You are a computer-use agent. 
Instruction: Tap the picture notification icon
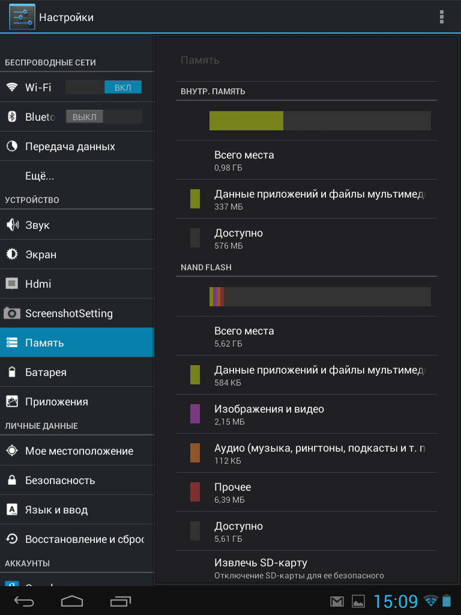(358, 601)
